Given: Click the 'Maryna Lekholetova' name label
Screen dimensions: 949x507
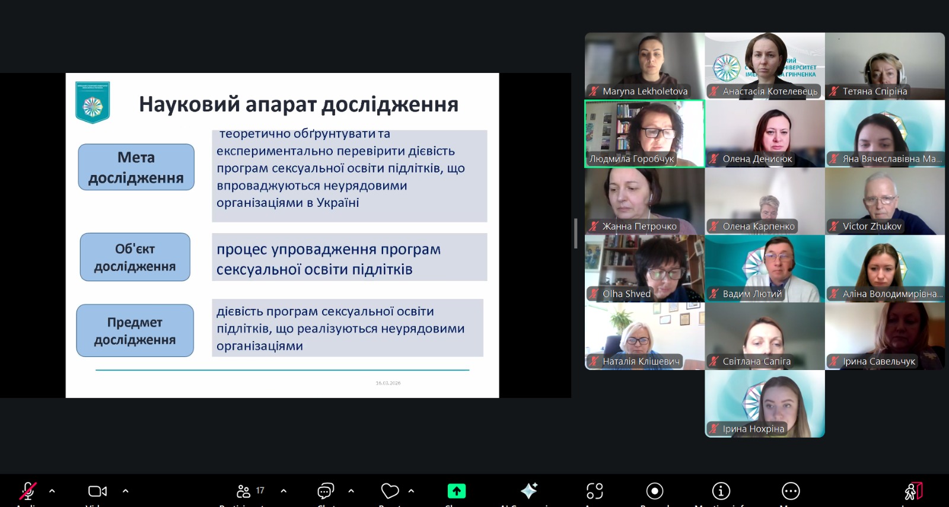Looking at the screenshot, I should [645, 91].
